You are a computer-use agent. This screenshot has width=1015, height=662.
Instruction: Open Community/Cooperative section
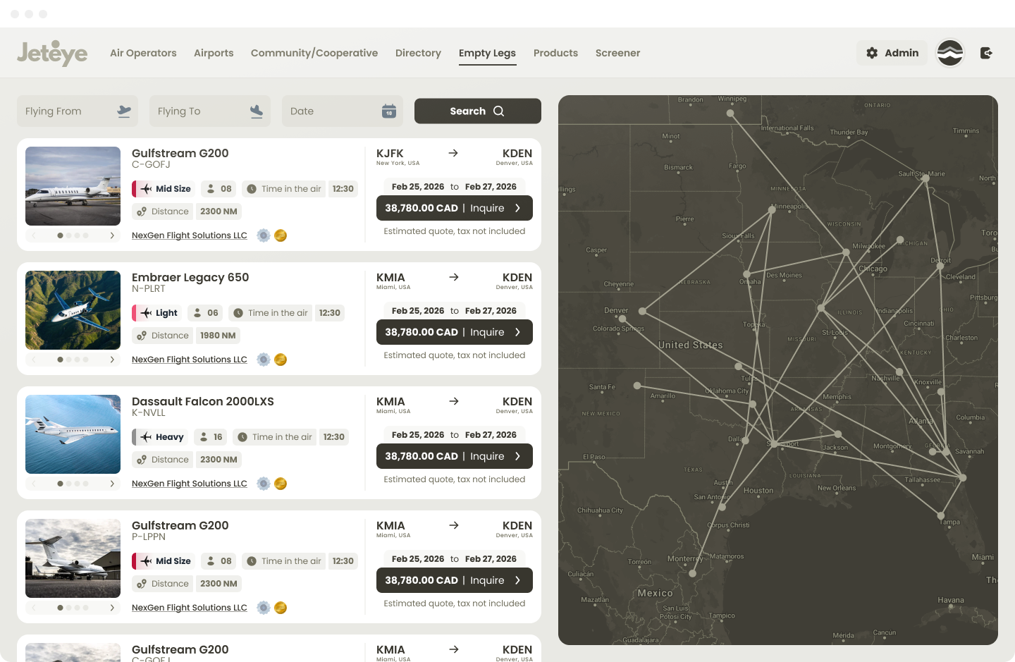314,53
